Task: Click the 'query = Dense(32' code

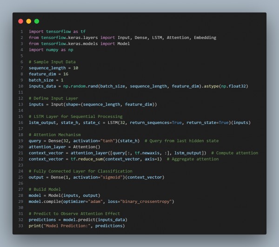Action: click(48, 141)
